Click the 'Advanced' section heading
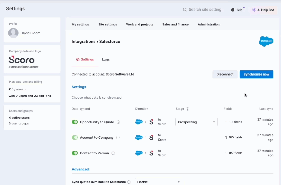The width and height of the screenshot is (281, 185). tap(80, 169)
